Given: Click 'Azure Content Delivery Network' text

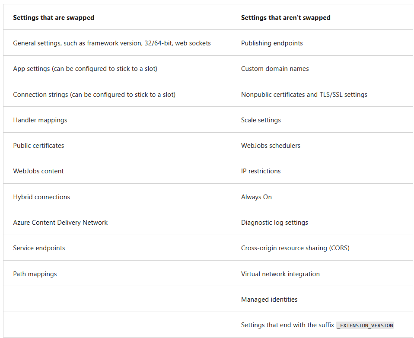Looking at the screenshot, I should tap(61, 223).
